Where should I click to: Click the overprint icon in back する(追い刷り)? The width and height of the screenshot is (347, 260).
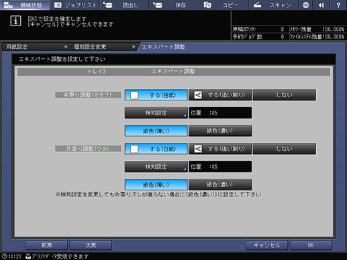pos(198,149)
